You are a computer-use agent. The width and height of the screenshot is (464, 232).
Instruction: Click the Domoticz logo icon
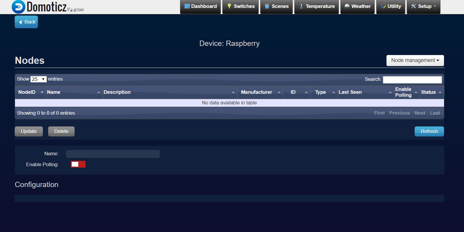click(19, 7)
